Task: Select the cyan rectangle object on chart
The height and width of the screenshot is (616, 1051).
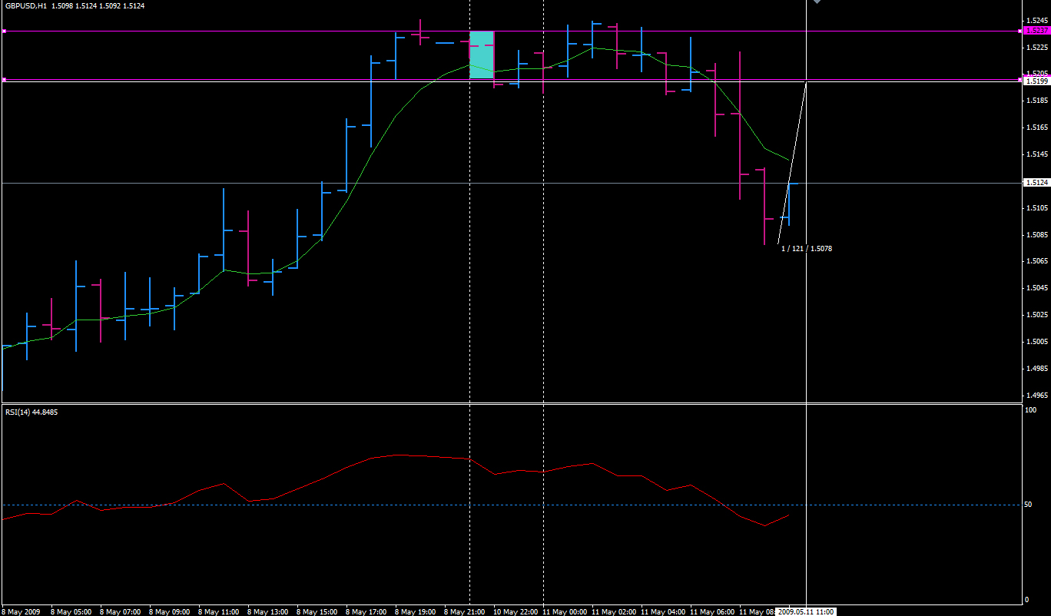Action: tap(482, 55)
